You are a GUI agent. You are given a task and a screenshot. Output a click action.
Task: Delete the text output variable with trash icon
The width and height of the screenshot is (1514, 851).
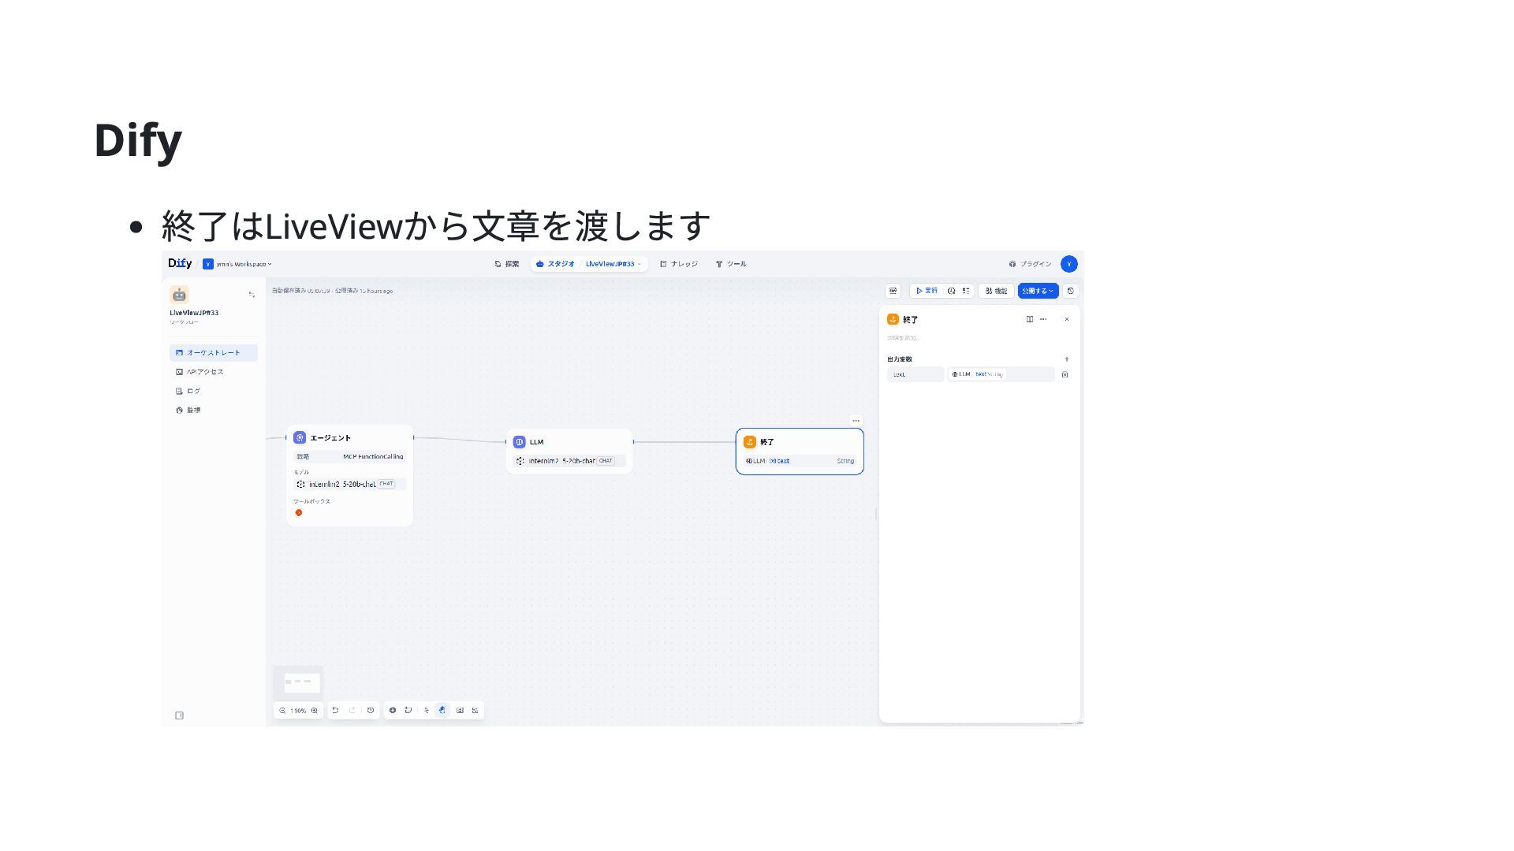1065,374
